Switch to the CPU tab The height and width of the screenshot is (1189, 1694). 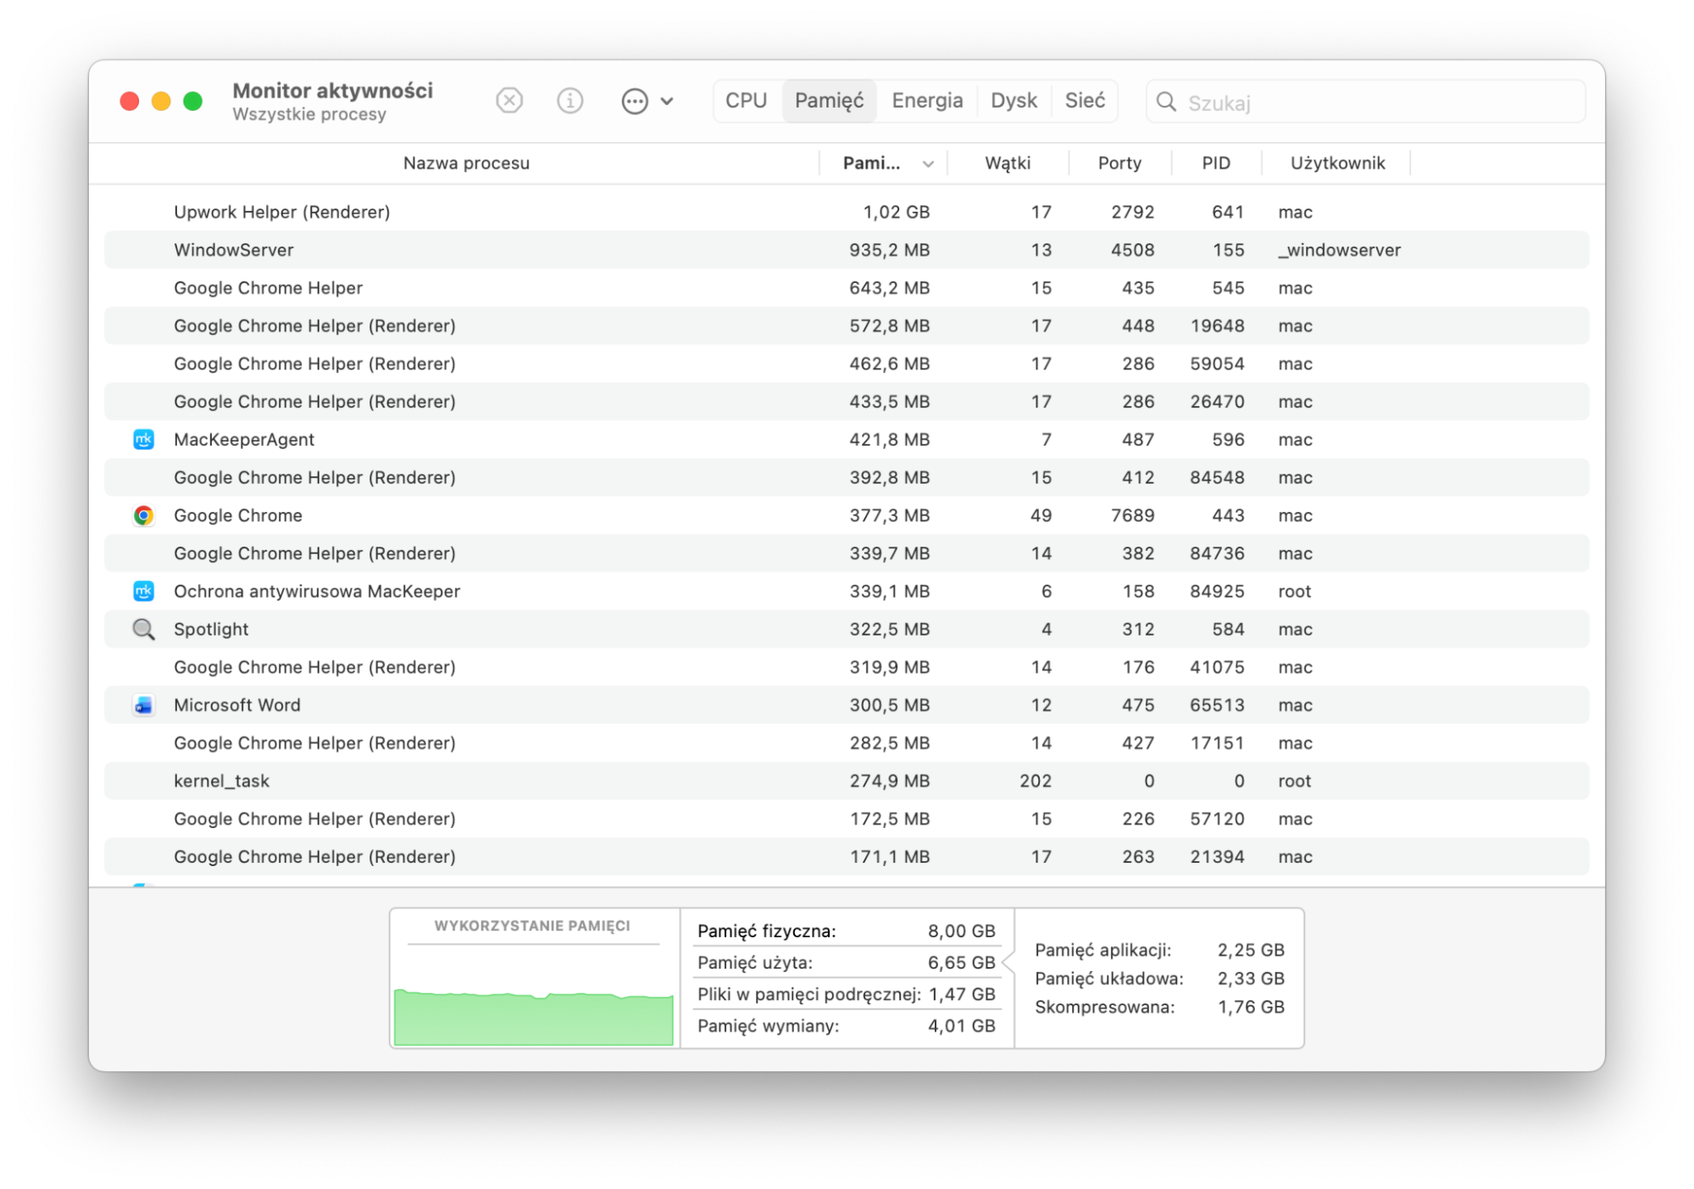pos(747,101)
